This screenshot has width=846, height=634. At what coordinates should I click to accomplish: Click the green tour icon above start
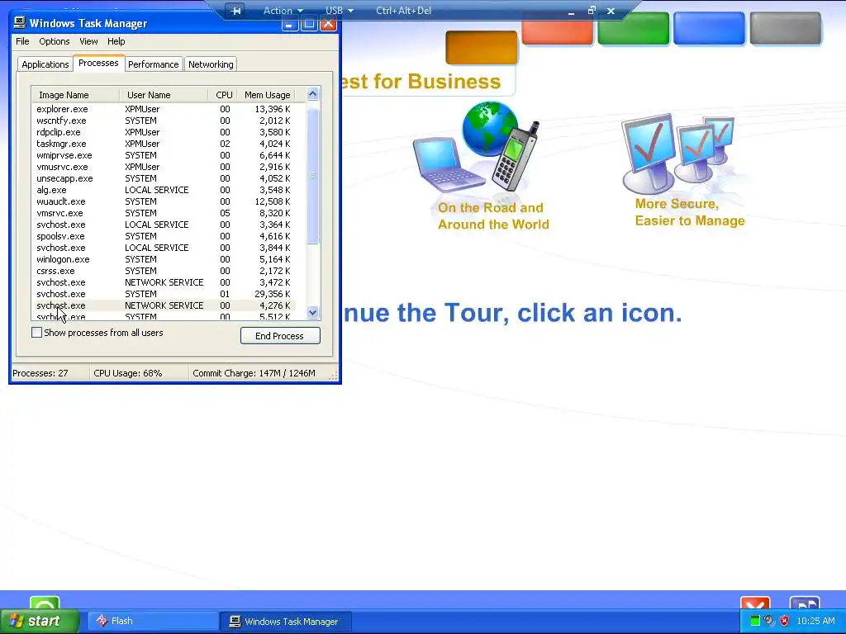45,603
